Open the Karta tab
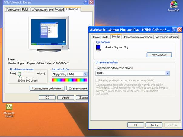The width and height of the screenshot is (183, 137). click(105, 37)
